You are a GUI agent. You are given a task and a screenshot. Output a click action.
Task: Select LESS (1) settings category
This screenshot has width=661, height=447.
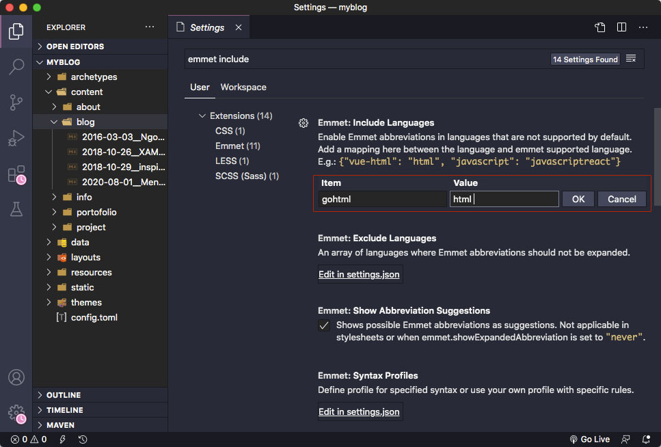pos(232,161)
